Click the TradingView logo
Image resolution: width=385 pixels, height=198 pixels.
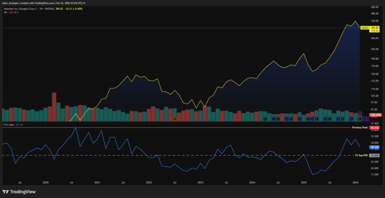[19, 192]
